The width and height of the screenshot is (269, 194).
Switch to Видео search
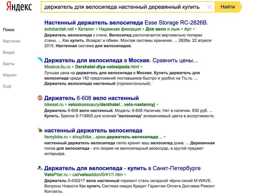(x=9, y=53)
